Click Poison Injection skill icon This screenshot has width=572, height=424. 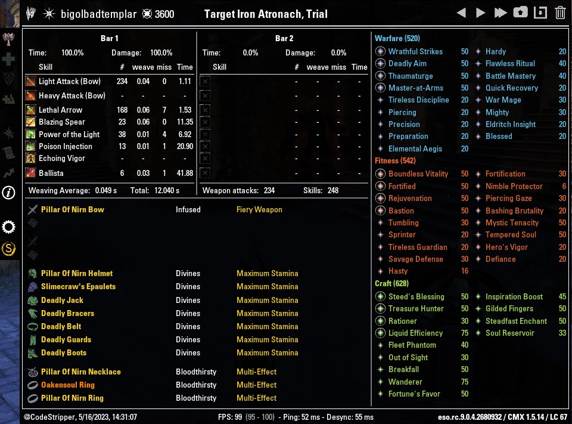pyautogui.click(x=30, y=147)
